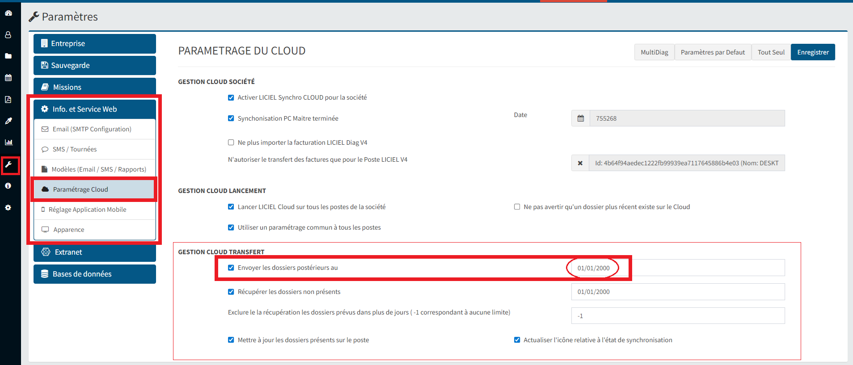
Task: Select Réglage Application Mobile menu item
Action: [x=87, y=210]
